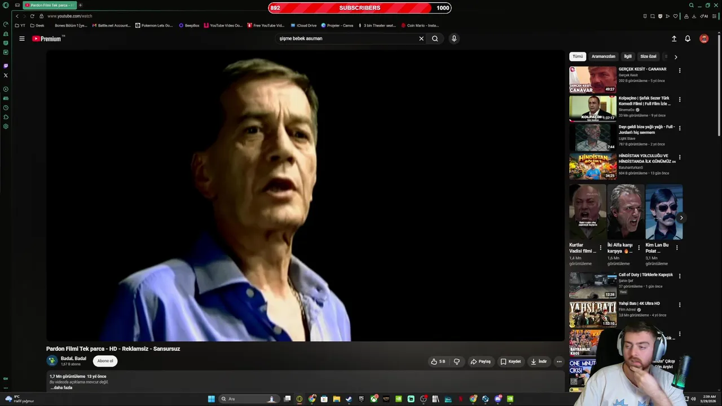722x406 pixels.
Task: Show next shorts with right arrow
Action: (681, 218)
